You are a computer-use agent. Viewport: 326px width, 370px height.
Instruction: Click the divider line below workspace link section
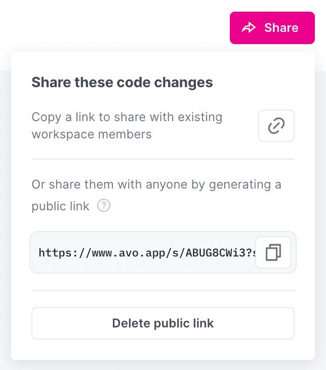tap(163, 159)
